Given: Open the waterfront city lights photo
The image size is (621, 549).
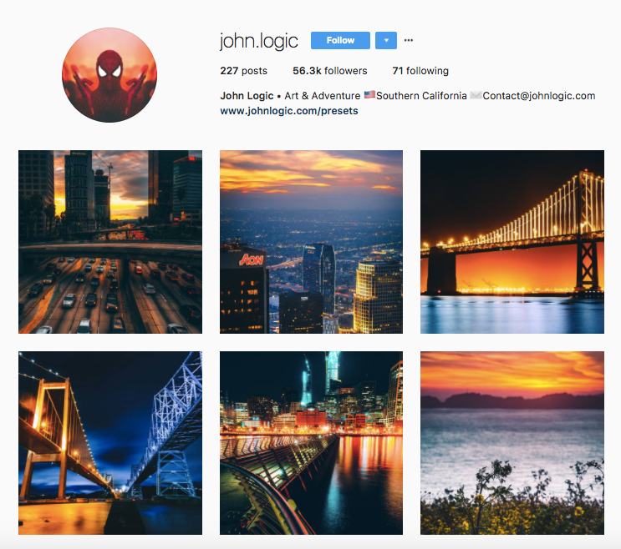Looking at the screenshot, I should [311, 443].
